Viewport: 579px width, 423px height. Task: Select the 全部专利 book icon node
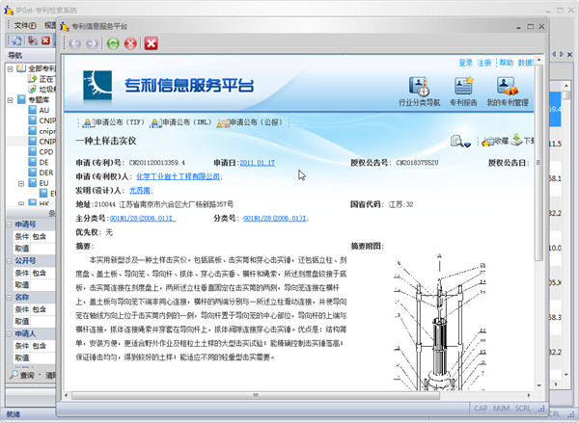click(21, 68)
